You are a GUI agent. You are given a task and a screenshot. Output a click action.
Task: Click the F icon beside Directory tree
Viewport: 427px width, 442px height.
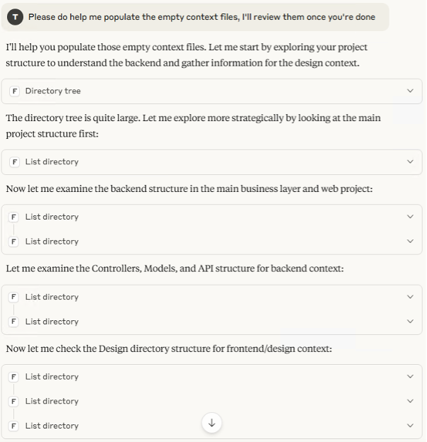tap(15, 91)
